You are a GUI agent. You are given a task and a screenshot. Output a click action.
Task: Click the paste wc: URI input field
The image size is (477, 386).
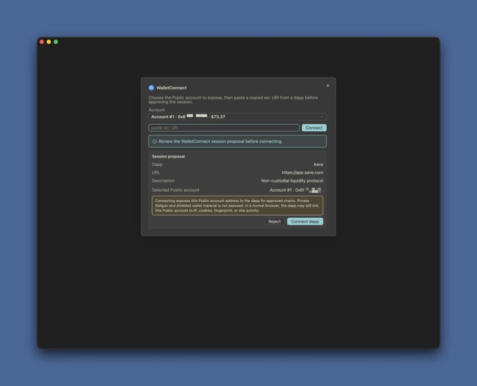pyautogui.click(x=224, y=128)
